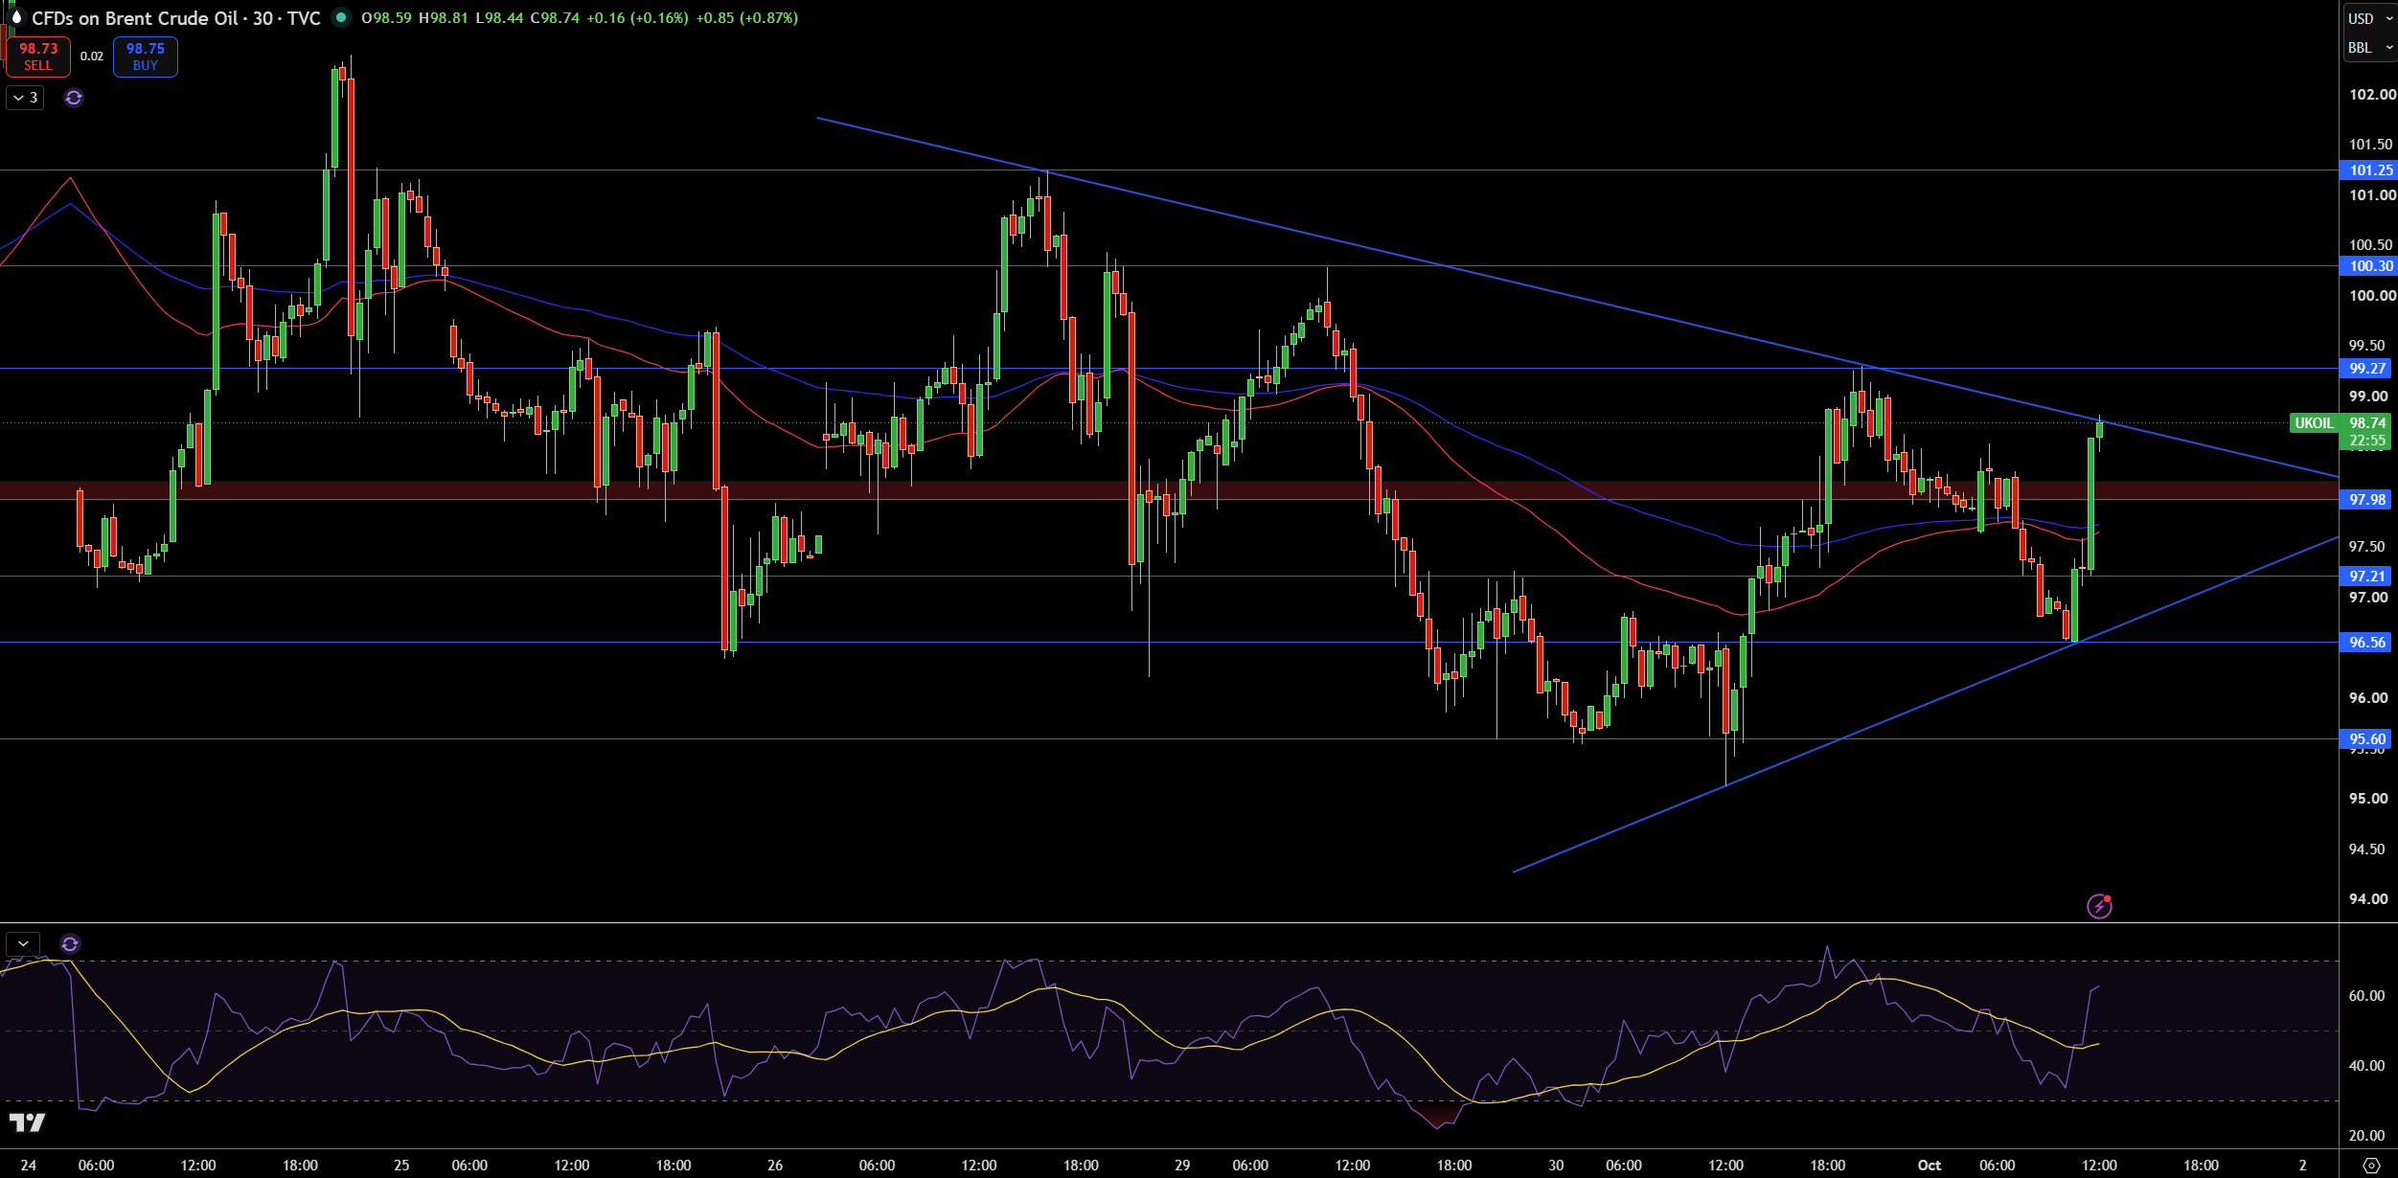Click the 100.30 price level label
Viewport: 2398px width, 1178px height.
tap(2367, 266)
